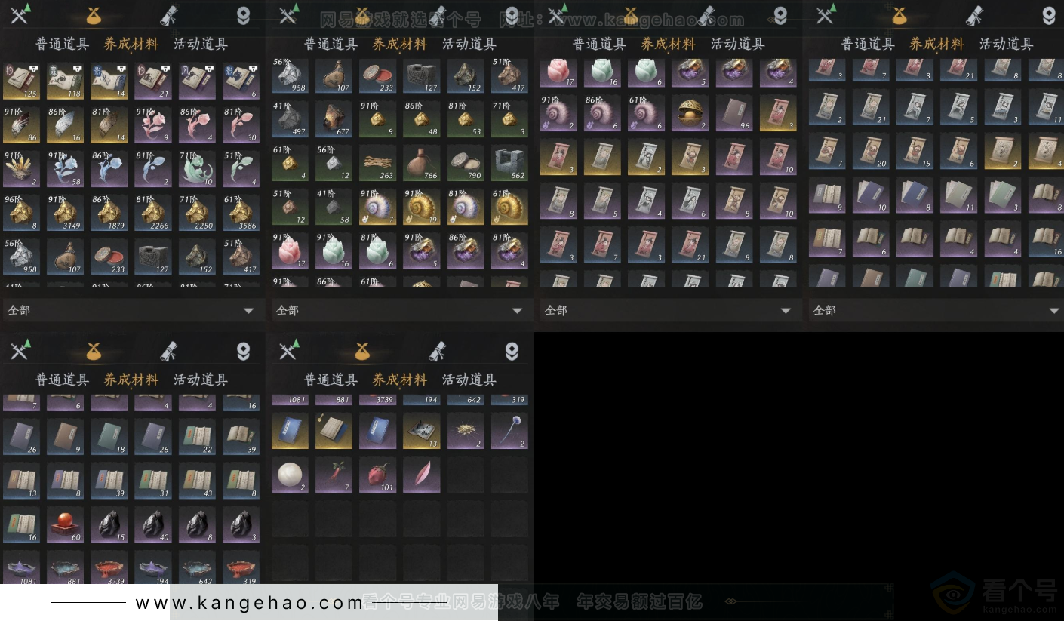Screen dimensions: 1064x621
Task: Select the 81阶 gold nugget with count 53
Action: click(466, 119)
